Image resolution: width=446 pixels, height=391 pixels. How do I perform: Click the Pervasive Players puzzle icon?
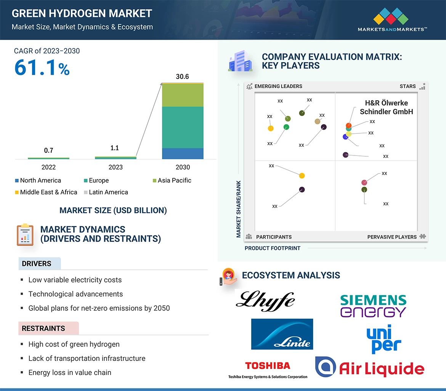(422, 237)
